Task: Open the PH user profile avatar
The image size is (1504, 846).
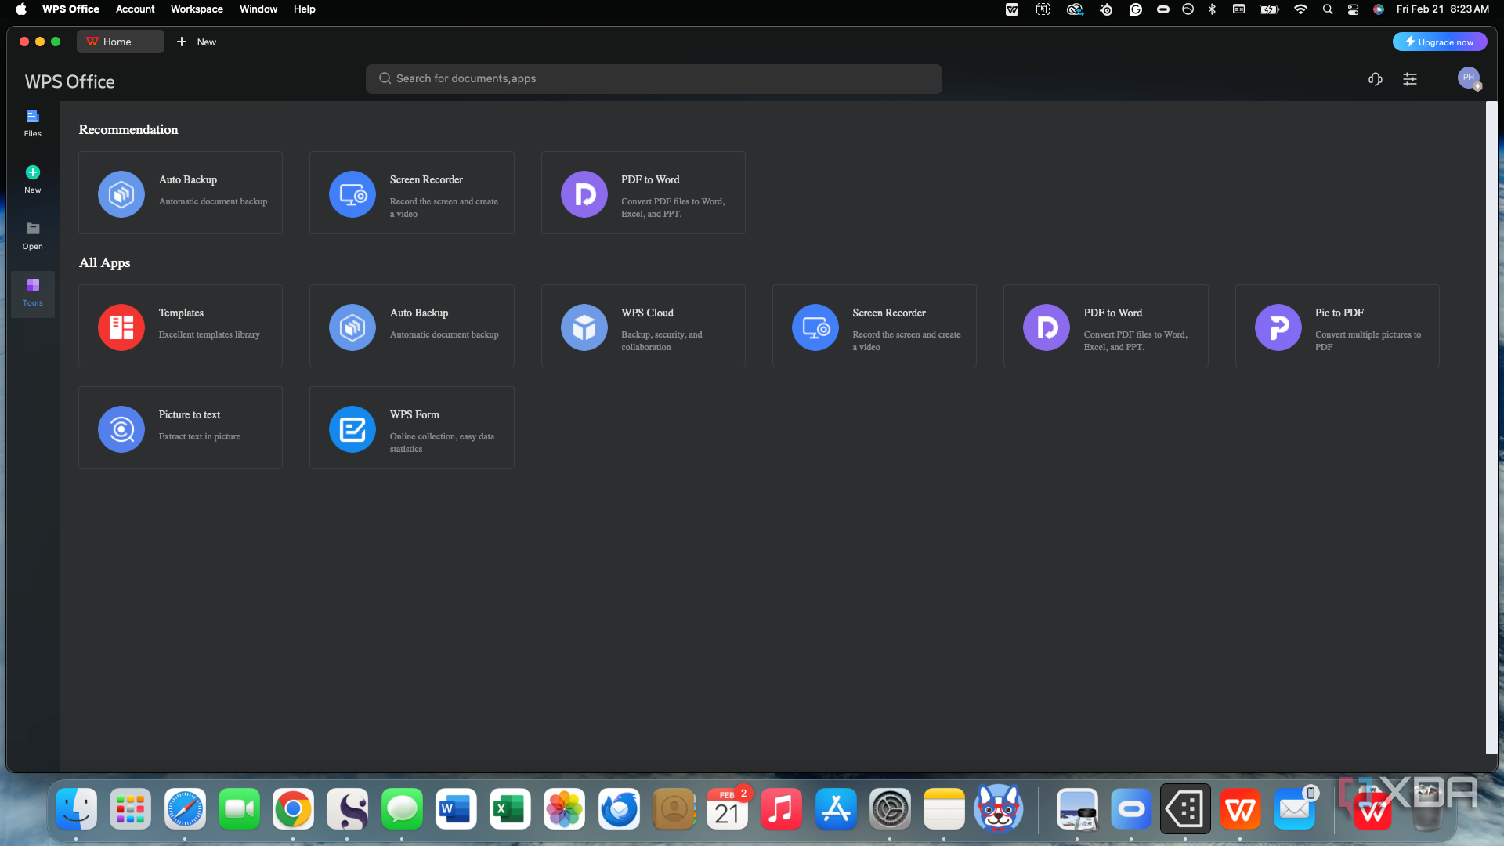Action: point(1469,78)
